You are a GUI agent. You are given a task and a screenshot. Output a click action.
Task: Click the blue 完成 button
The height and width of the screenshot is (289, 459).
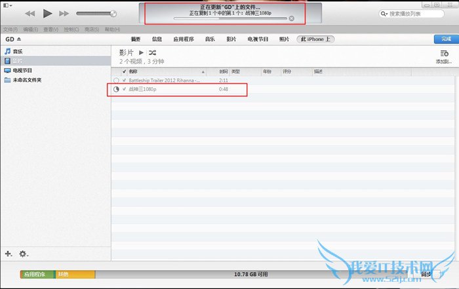click(x=446, y=39)
